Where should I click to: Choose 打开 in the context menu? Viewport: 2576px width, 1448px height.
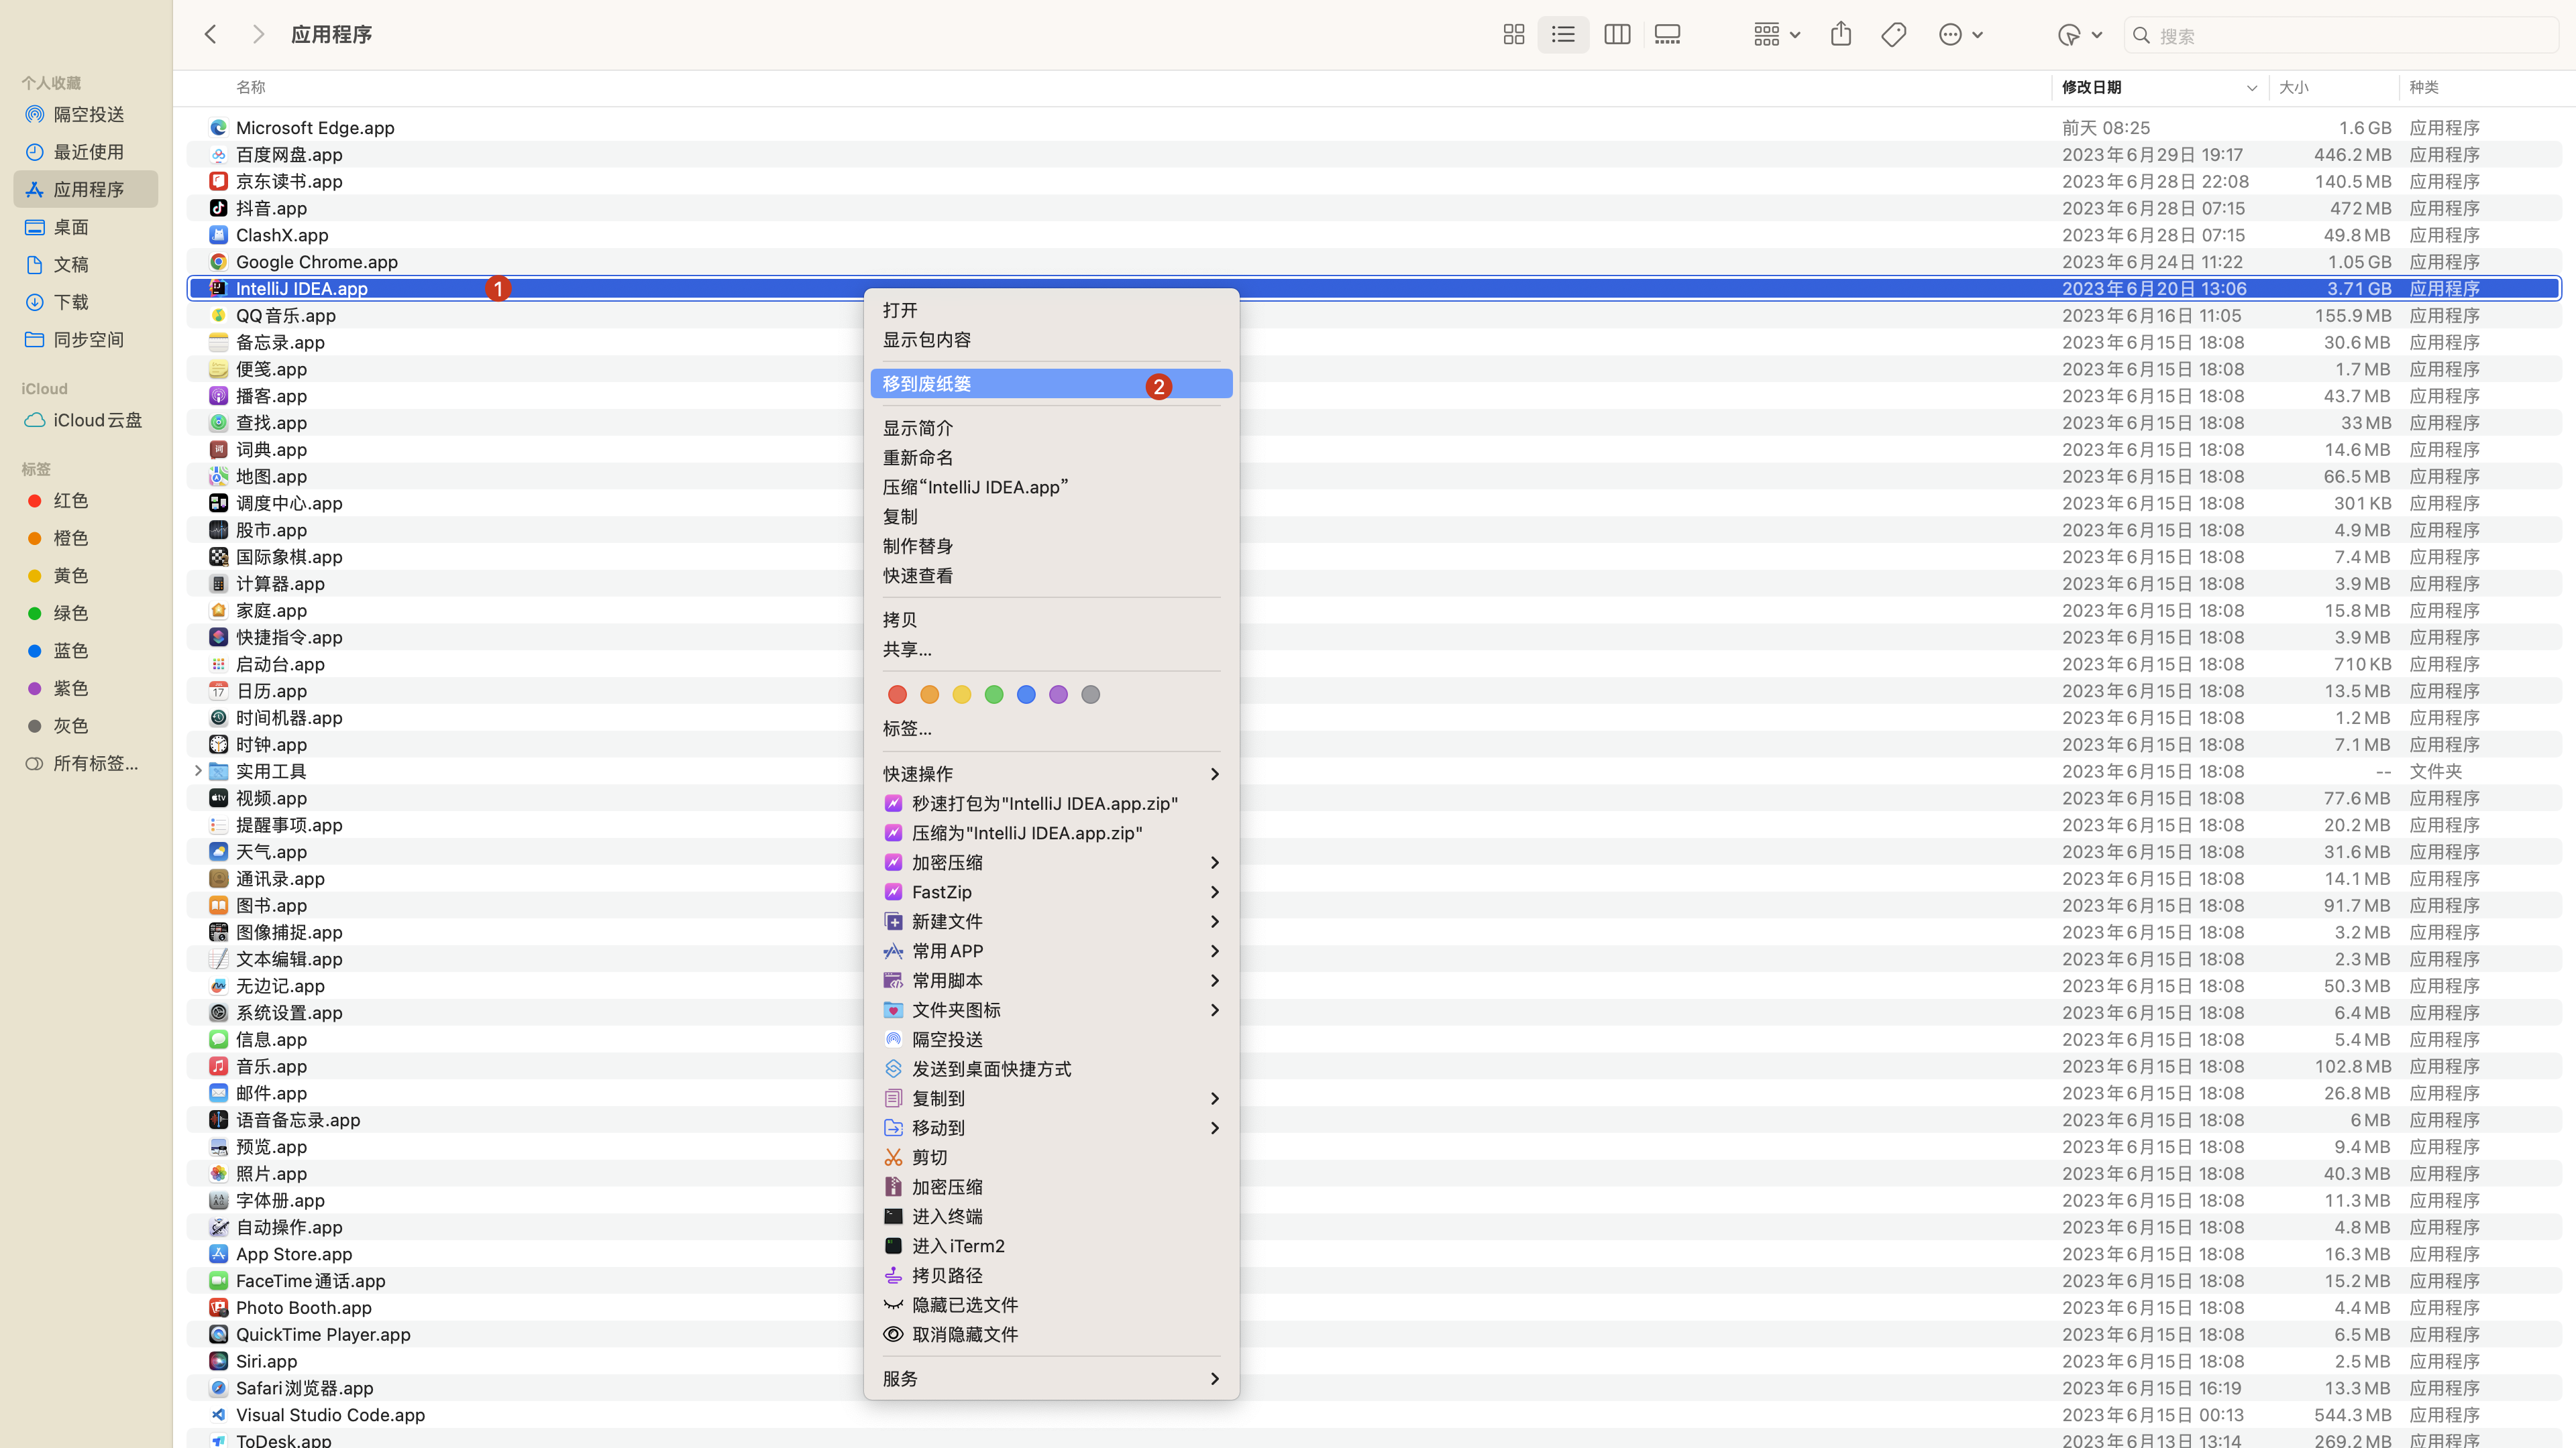coord(1051,310)
